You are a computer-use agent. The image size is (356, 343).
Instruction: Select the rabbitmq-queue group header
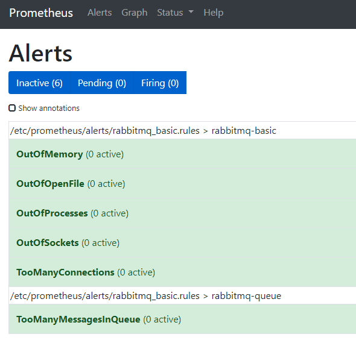click(x=182, y=295)
